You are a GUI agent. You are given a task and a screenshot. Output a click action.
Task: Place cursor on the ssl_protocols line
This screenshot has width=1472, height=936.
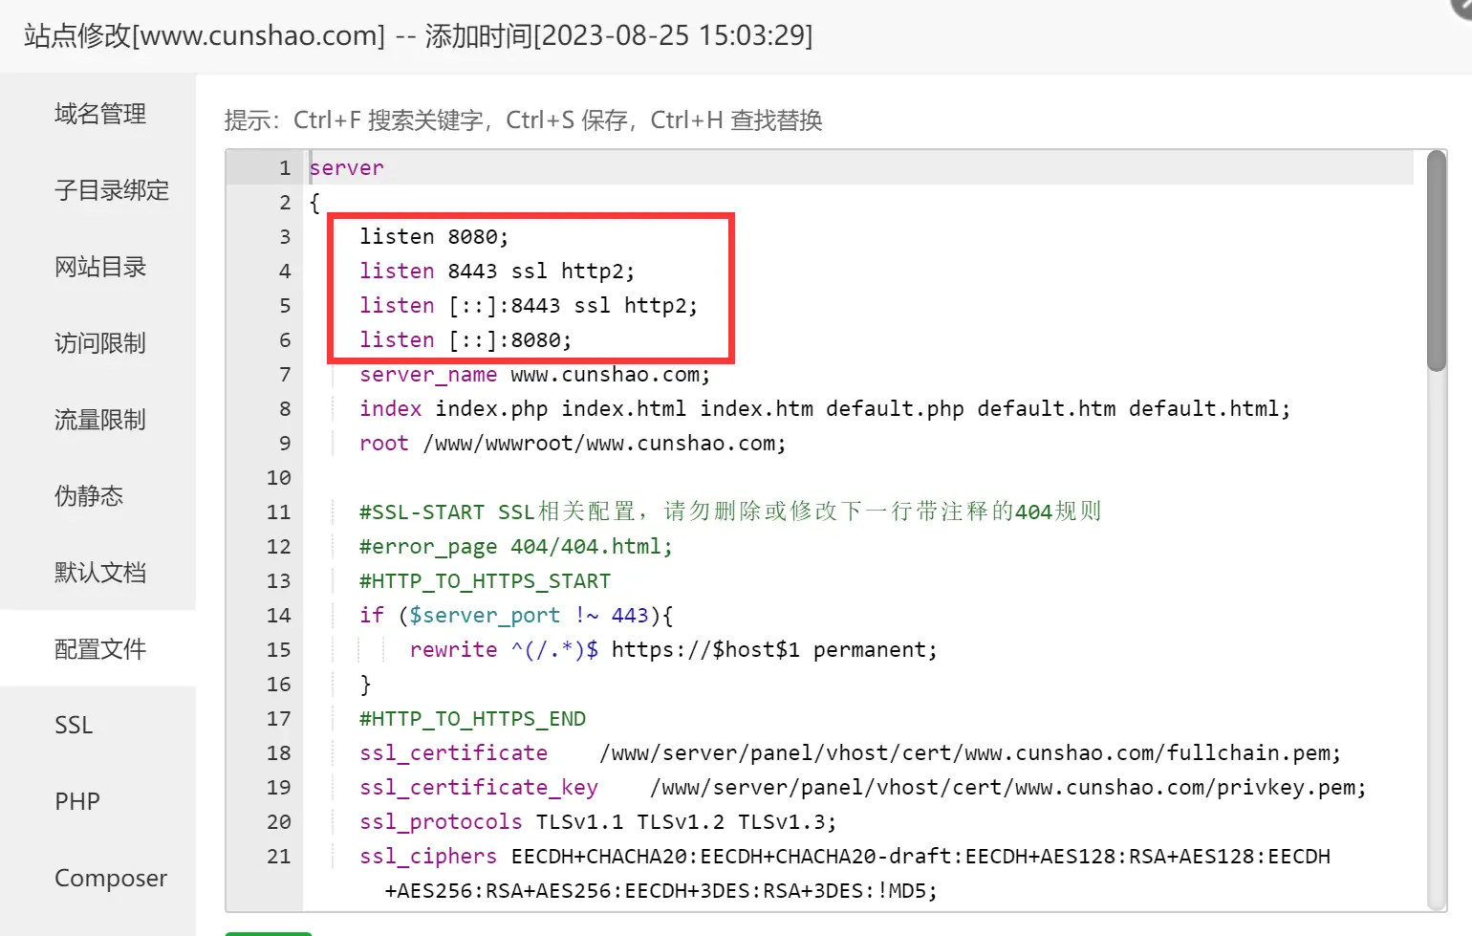click(x=597, y=822)
